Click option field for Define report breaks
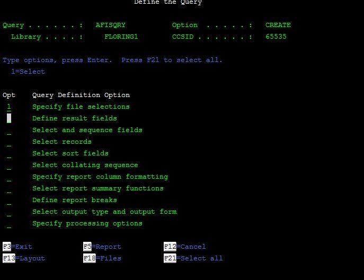The width and height of the screenshot is (364, 280). (x=9, y=200)
